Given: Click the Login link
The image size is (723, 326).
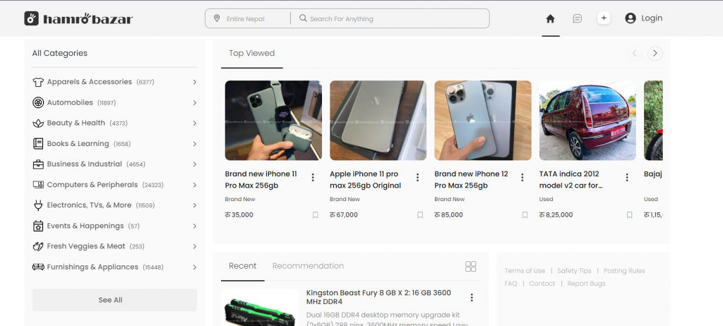Looking at the screenshot, I should pos(652,18).
